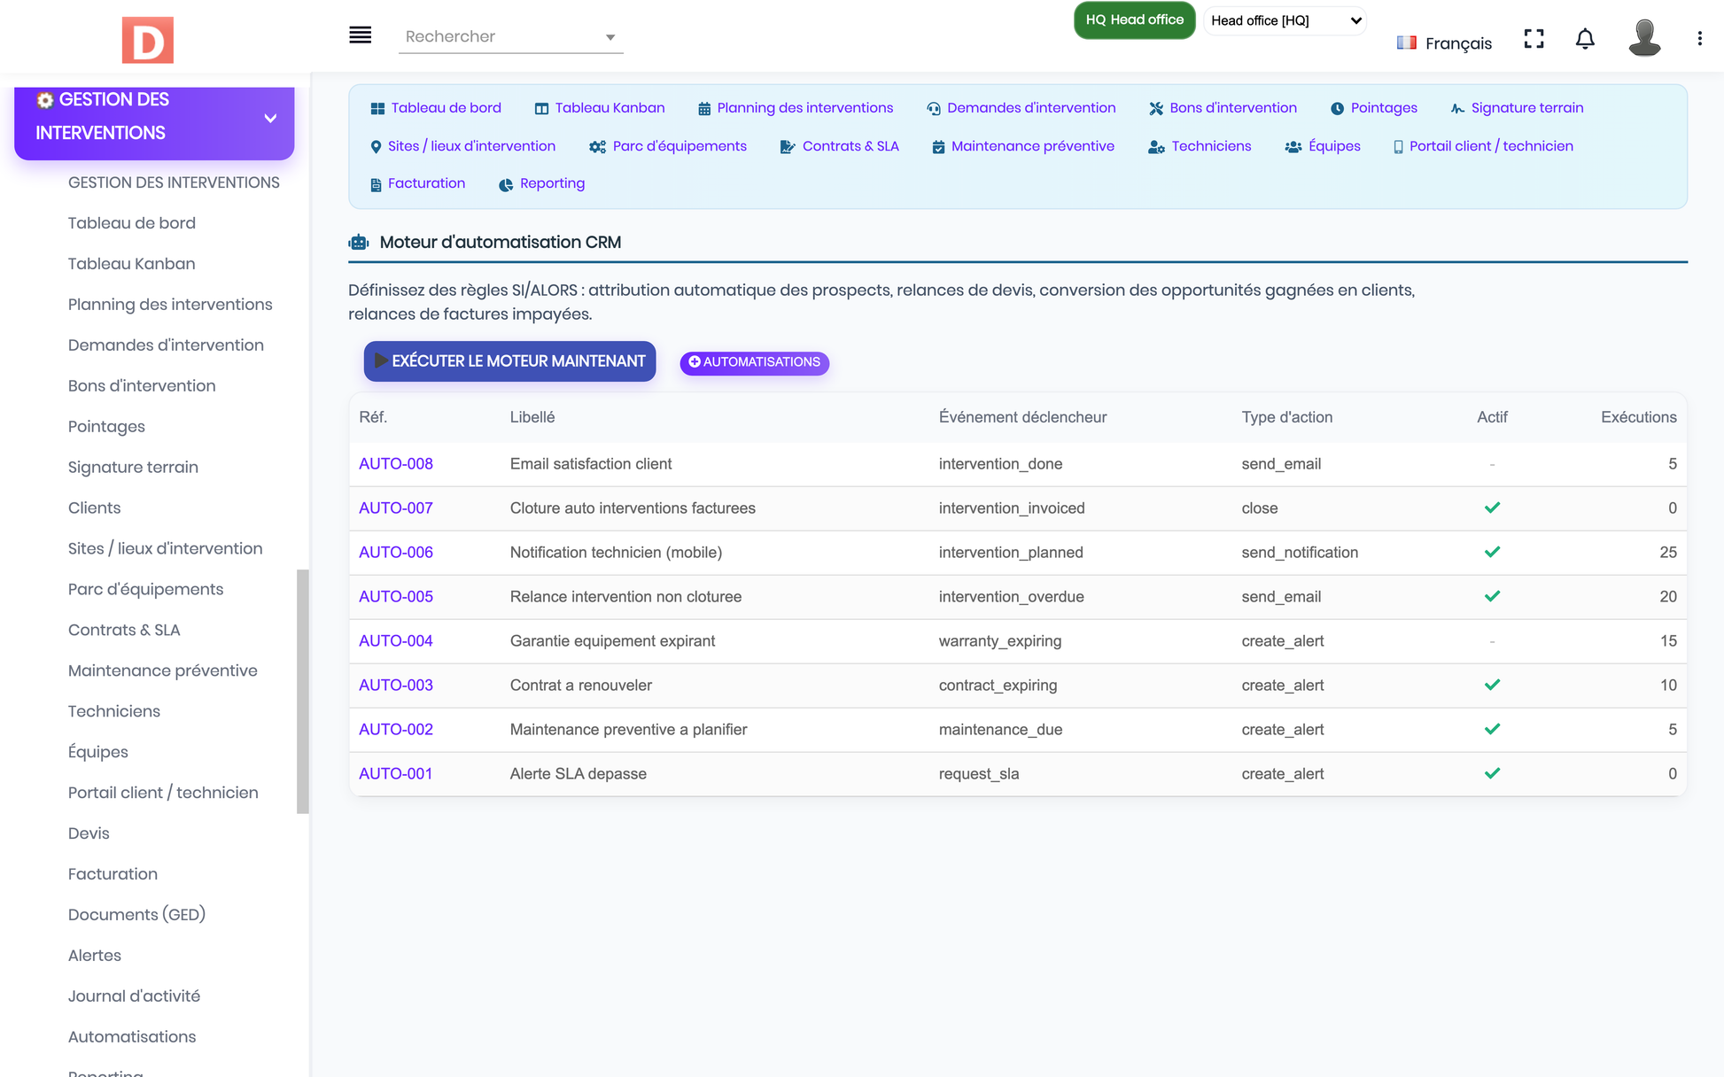Click the active checkmark for AUTO-003
The width and height of the screenshot is (1724, 1077).
pyautogui.click(x=1492, y=685)
